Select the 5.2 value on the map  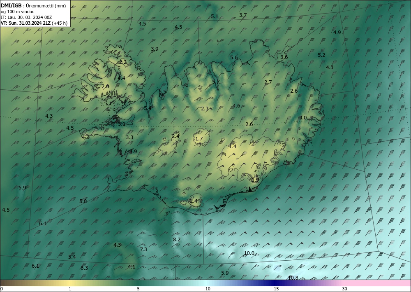click(321, 55)
